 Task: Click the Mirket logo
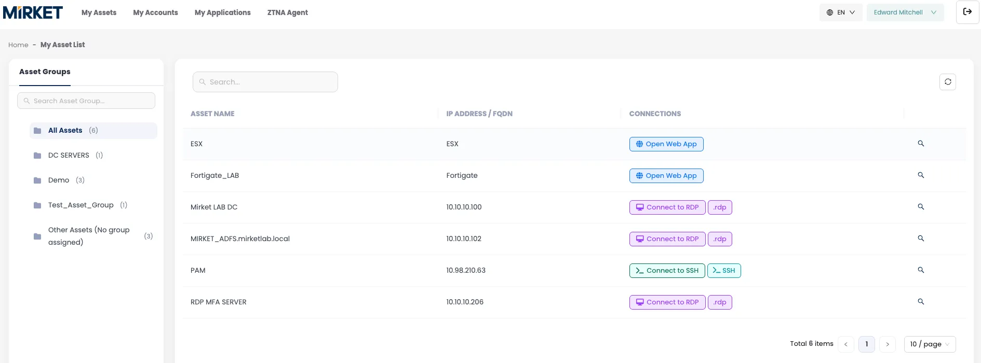tap(33, 12)
